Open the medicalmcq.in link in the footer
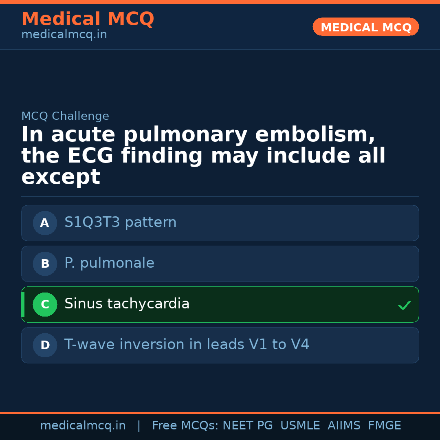This screenshot has width=440, height=440. click(83, 426)
